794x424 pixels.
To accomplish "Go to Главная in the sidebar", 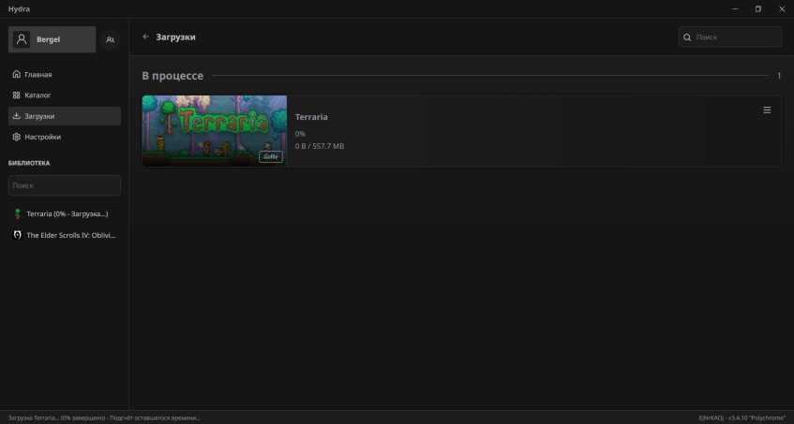I will coord(37,74).
